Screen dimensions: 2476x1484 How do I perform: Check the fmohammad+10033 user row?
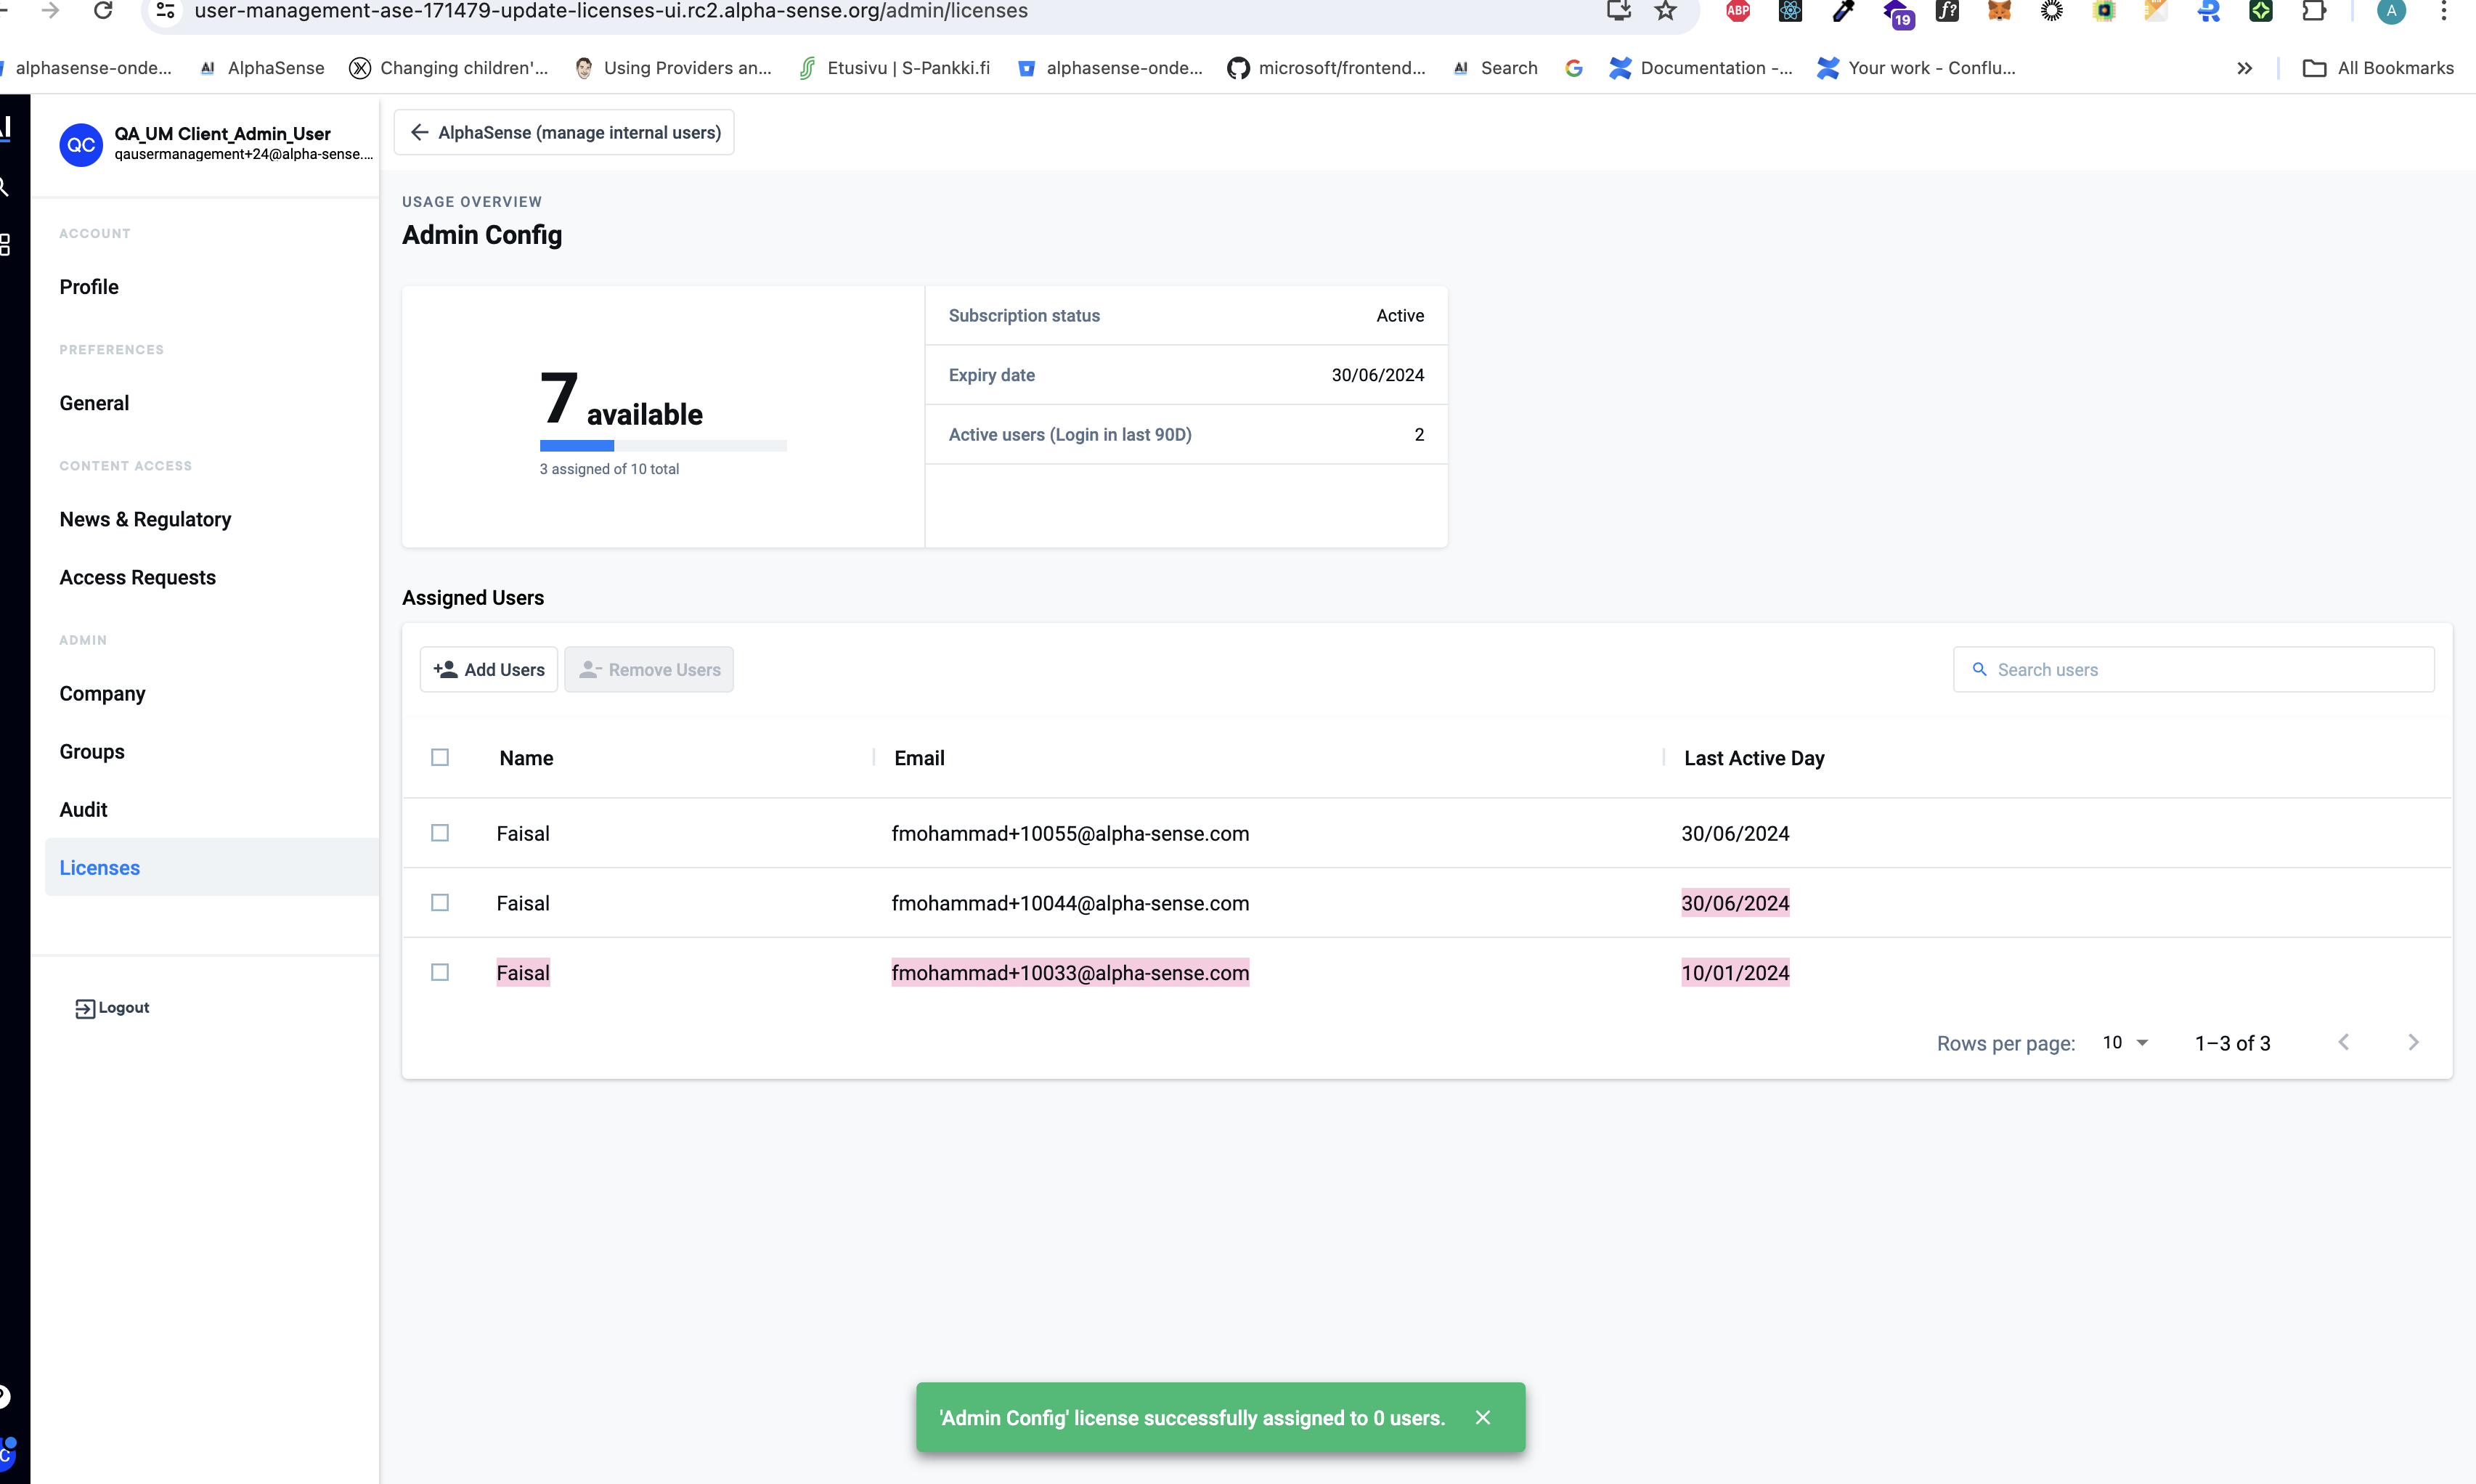coord(440,972)
